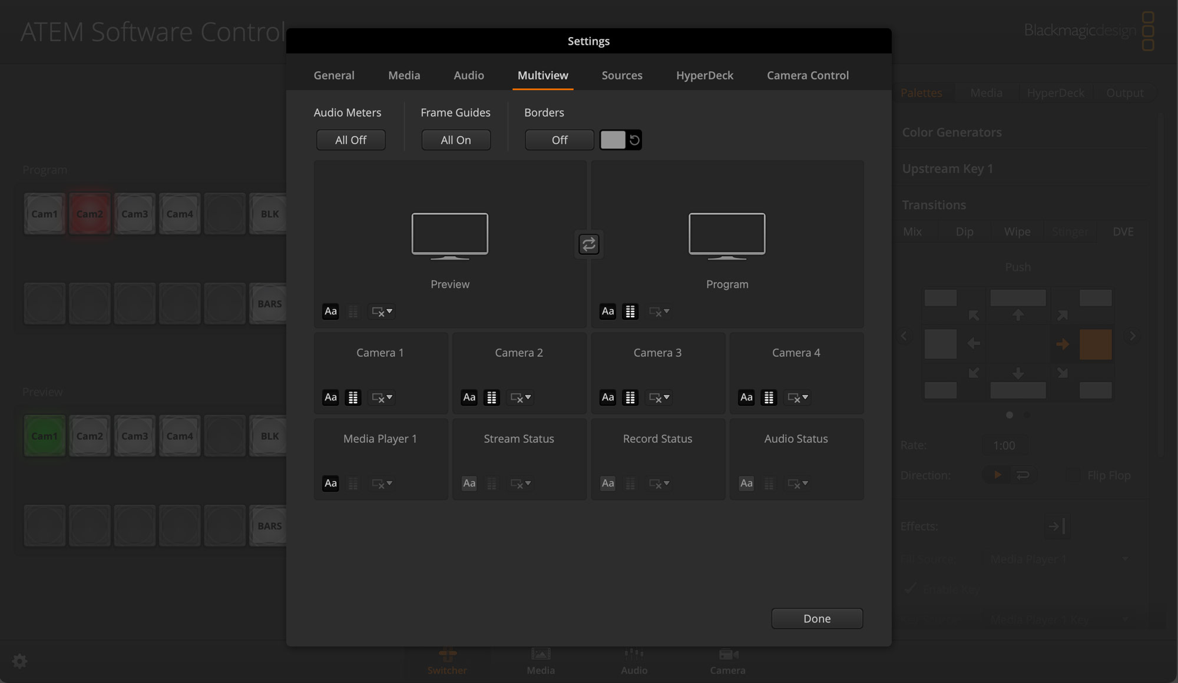Click the transition Rate field showing 1:00
Viewport: 1178px width, 683px height.
point(1005,445)
